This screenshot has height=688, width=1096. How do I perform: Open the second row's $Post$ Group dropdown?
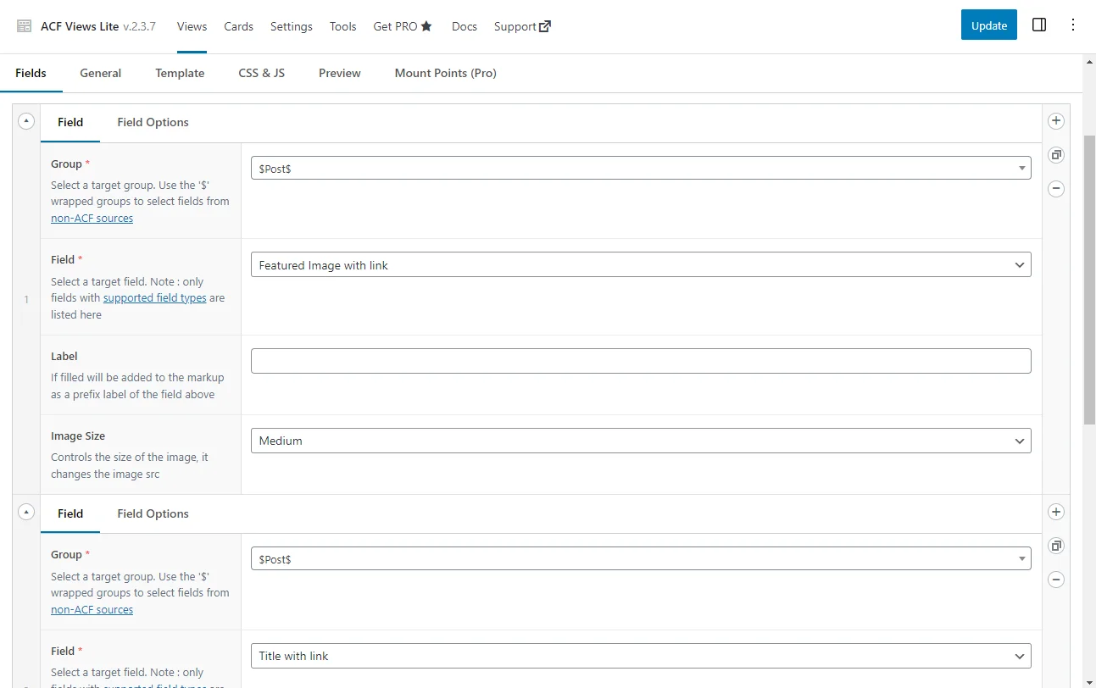[641, 558]
